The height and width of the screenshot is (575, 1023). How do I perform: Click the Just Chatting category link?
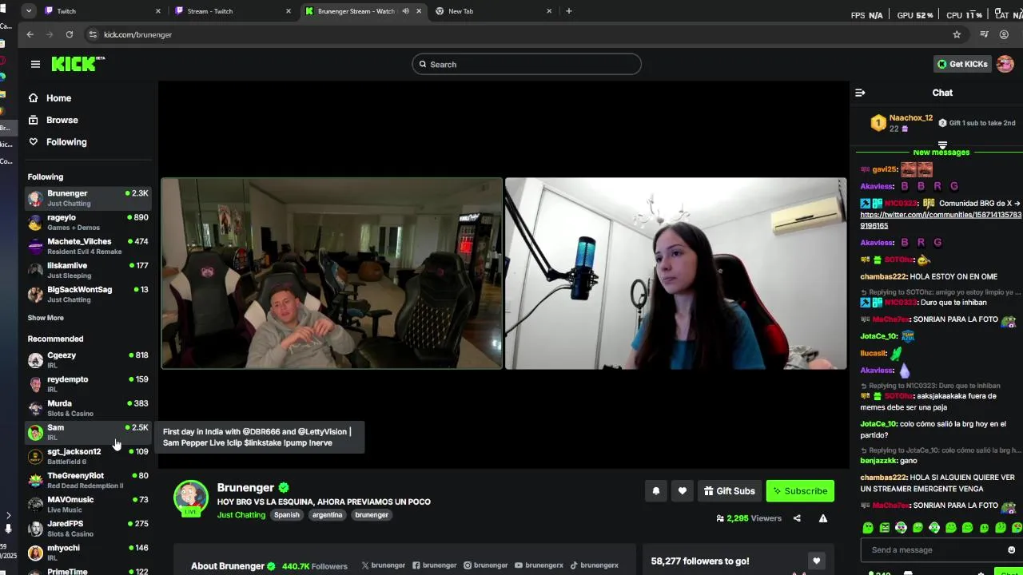coord(241,515)
